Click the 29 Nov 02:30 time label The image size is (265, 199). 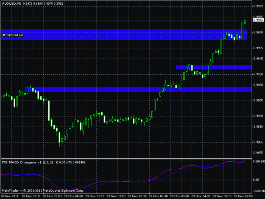pos(137,196)
